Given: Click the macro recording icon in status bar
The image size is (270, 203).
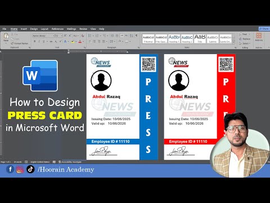Looking at the screenshot, I should (x=54, y=162).
